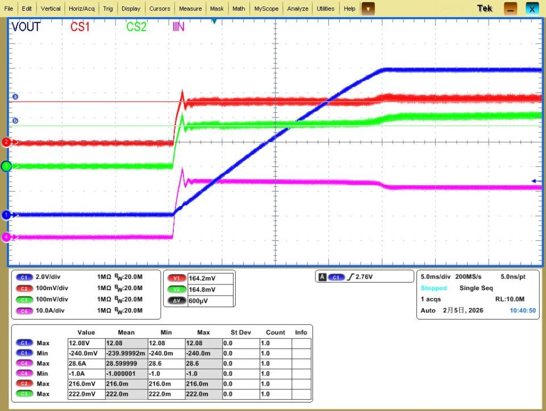Click the St Dev column header
Screen dimensions: 546x411
[x=241, y=332]
